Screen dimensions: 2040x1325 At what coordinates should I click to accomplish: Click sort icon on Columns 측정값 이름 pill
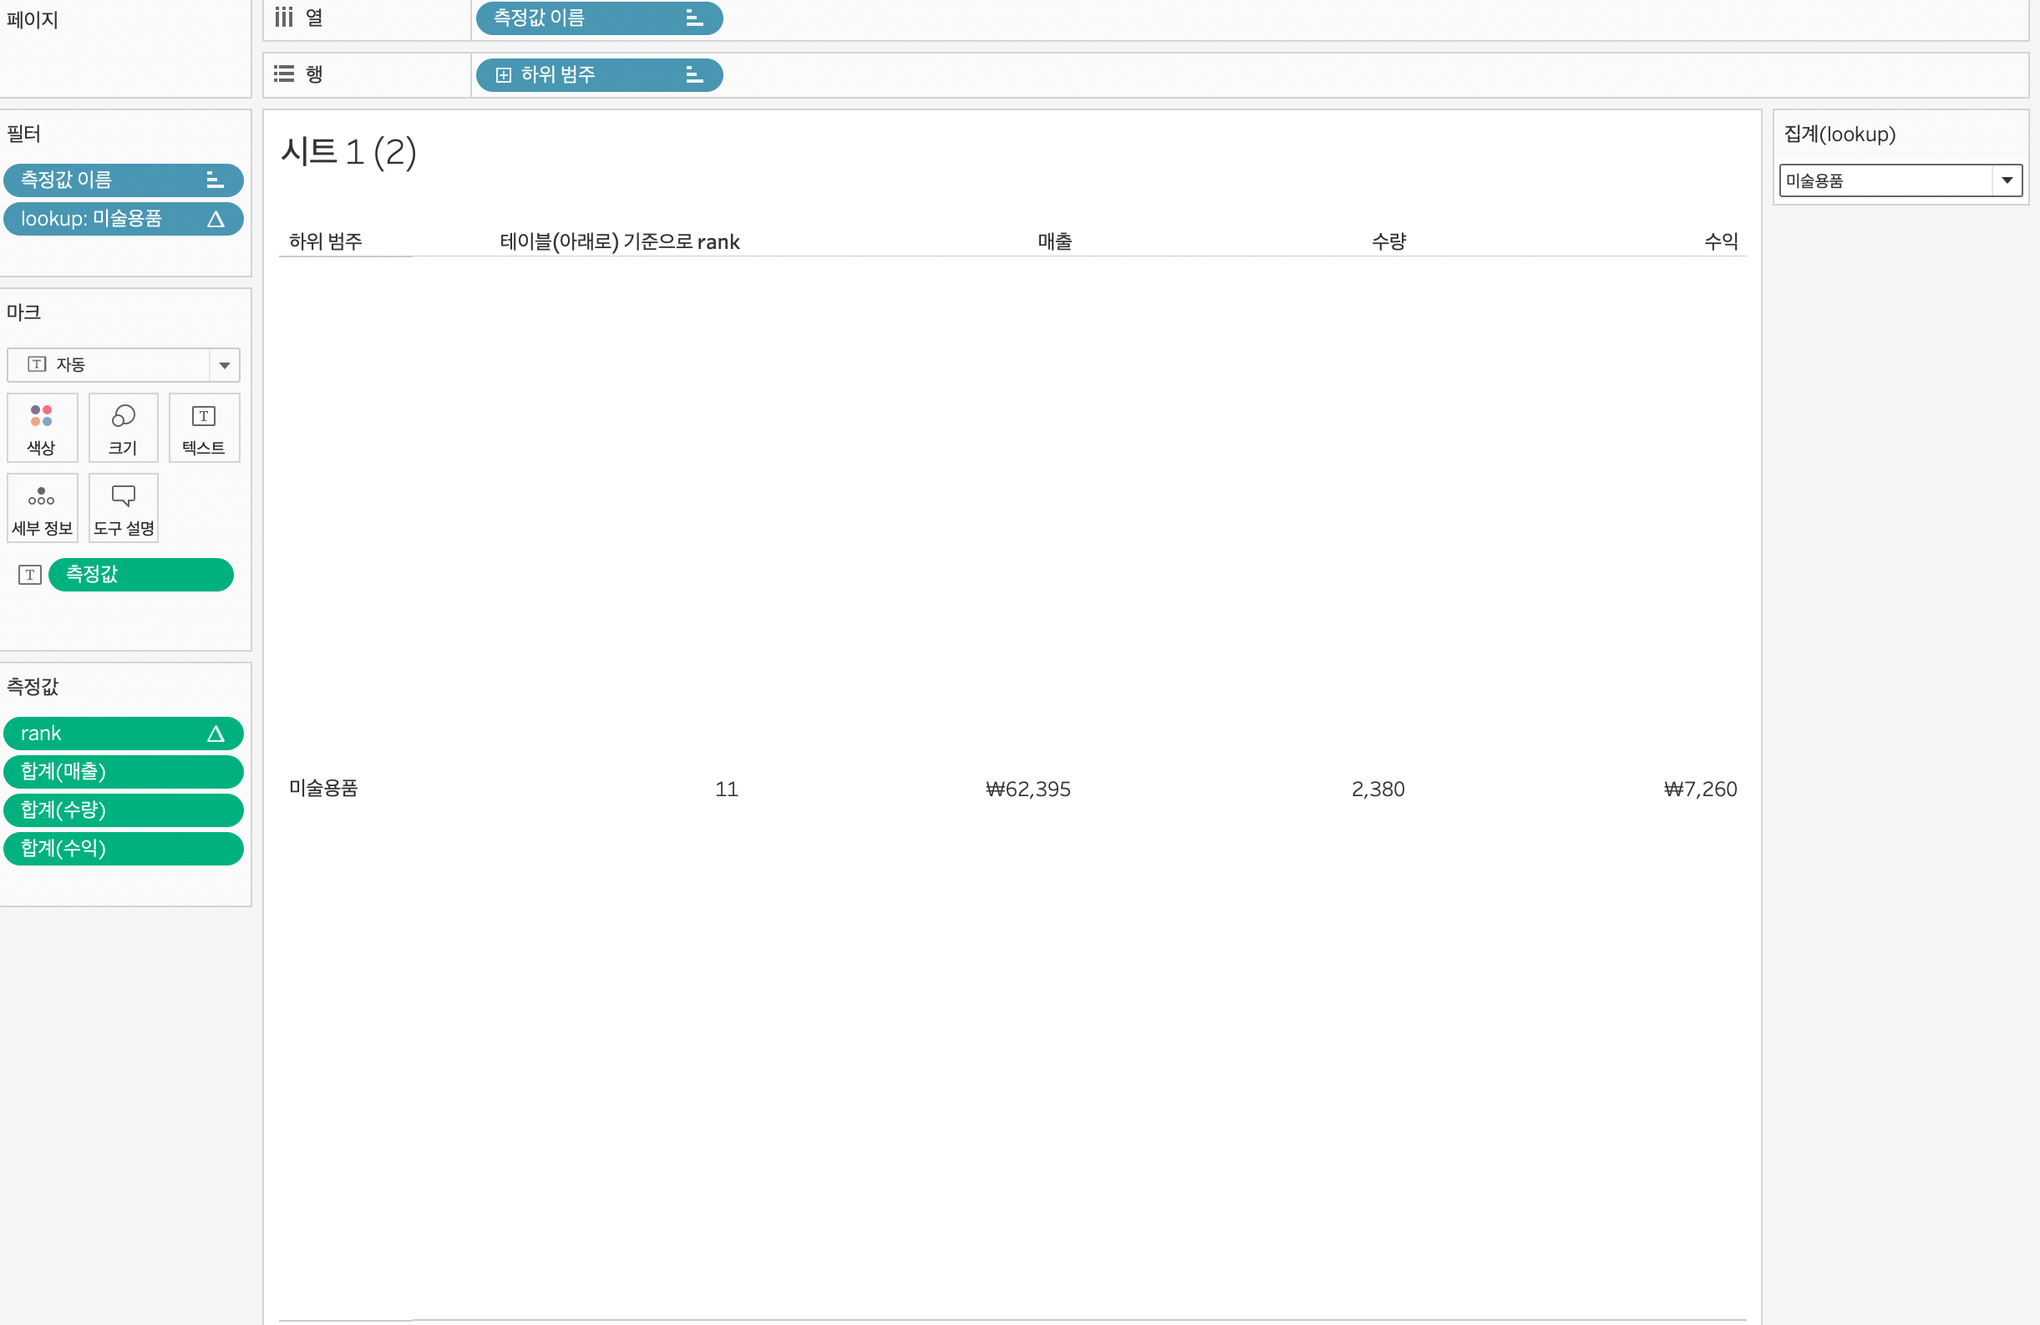(693, 18)
